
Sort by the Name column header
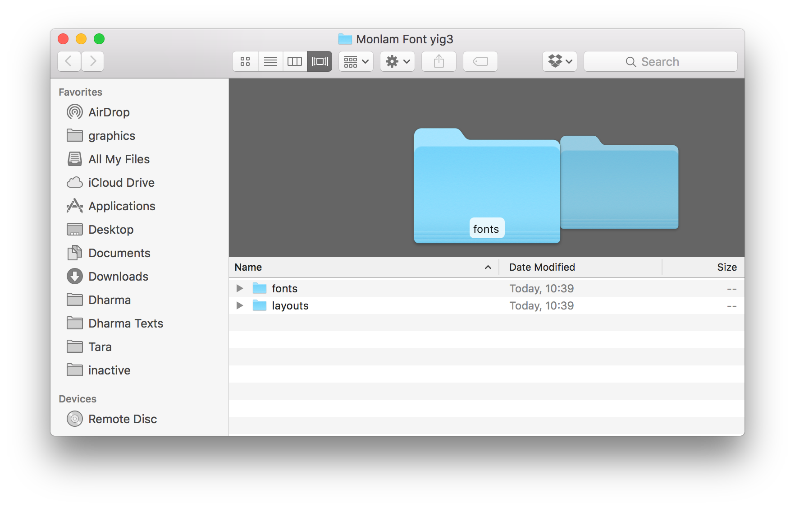pos(364,267)
